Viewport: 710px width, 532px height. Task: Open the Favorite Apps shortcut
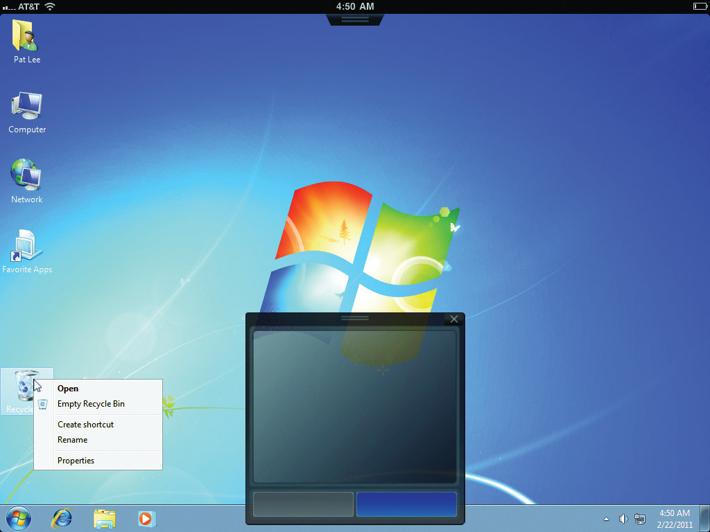27,248
